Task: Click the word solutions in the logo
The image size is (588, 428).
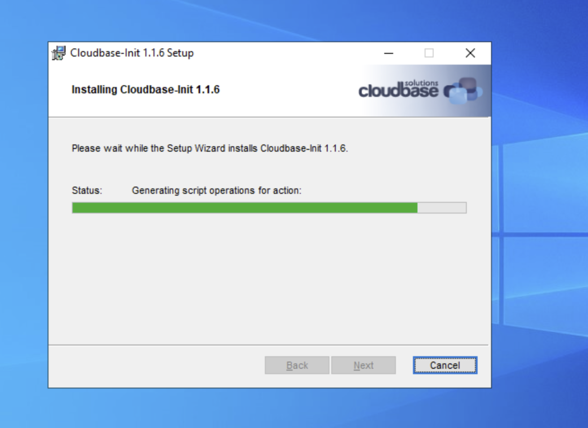Action: pyautogui.click(x=421, y=83)
